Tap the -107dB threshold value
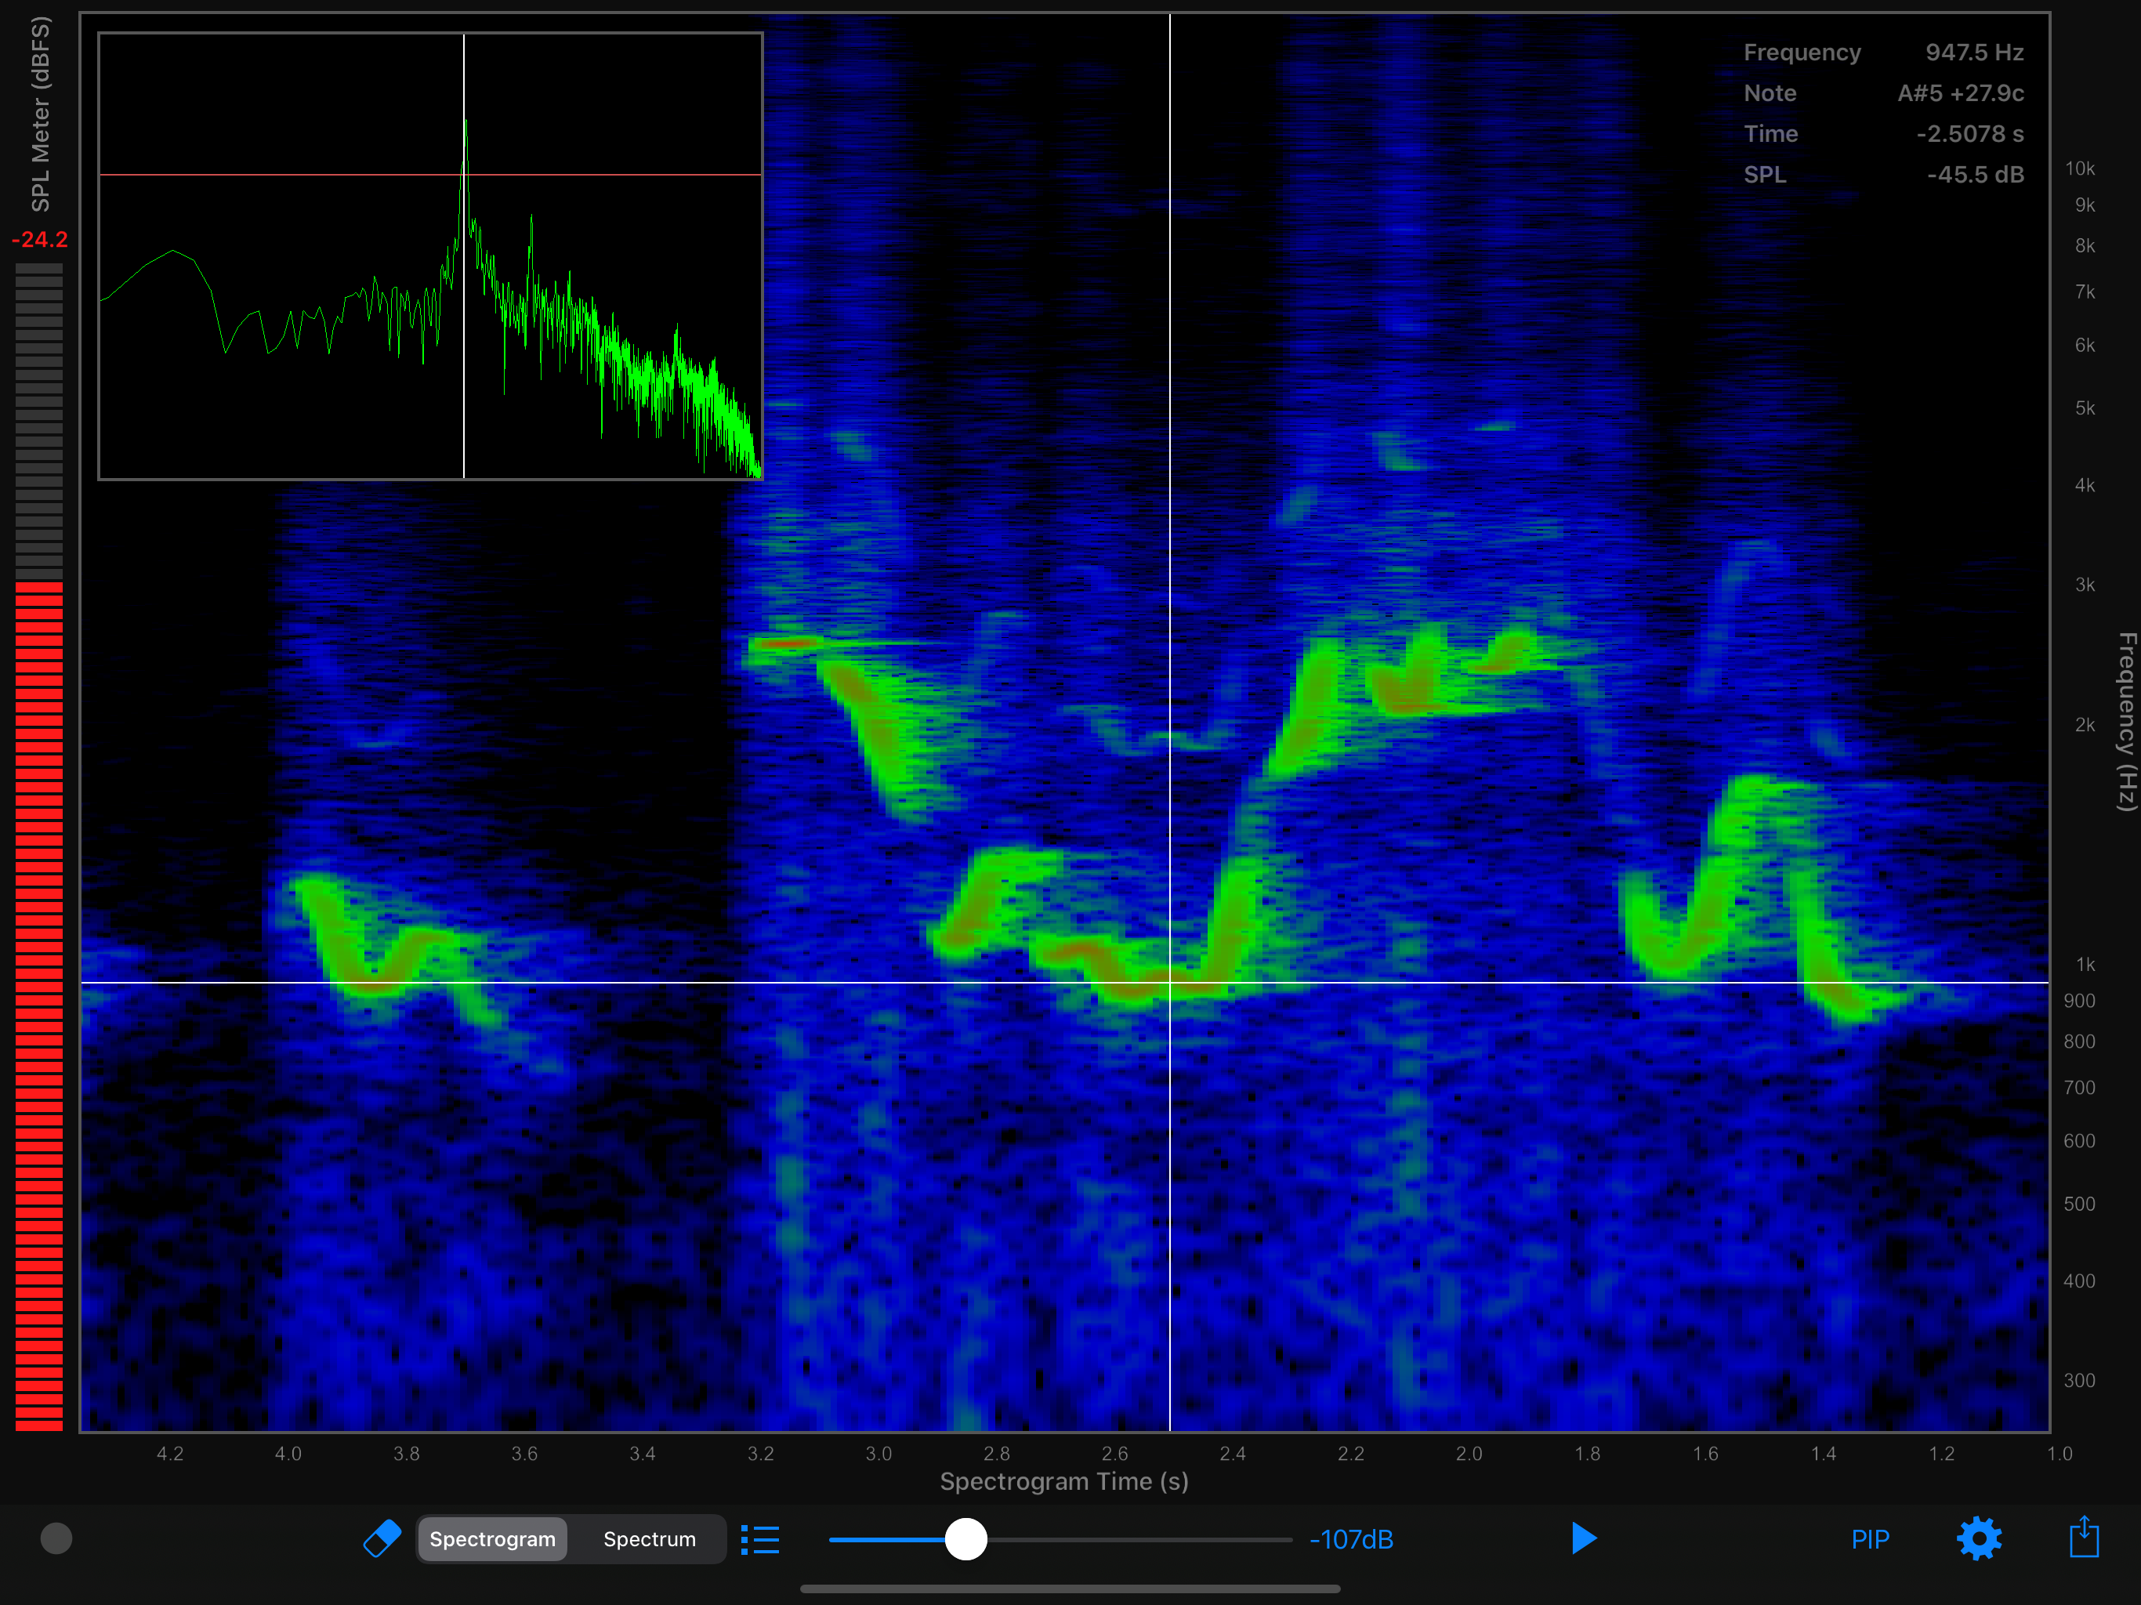Screen dimensions: 2141x1605 1351,1539
